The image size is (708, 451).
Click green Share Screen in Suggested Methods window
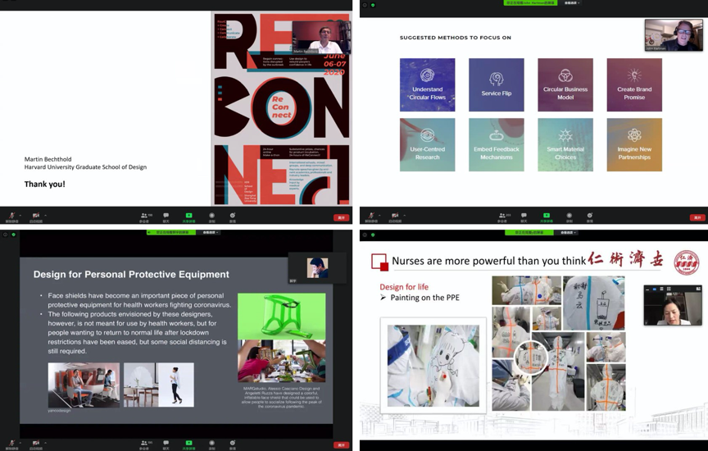point(547,217)
